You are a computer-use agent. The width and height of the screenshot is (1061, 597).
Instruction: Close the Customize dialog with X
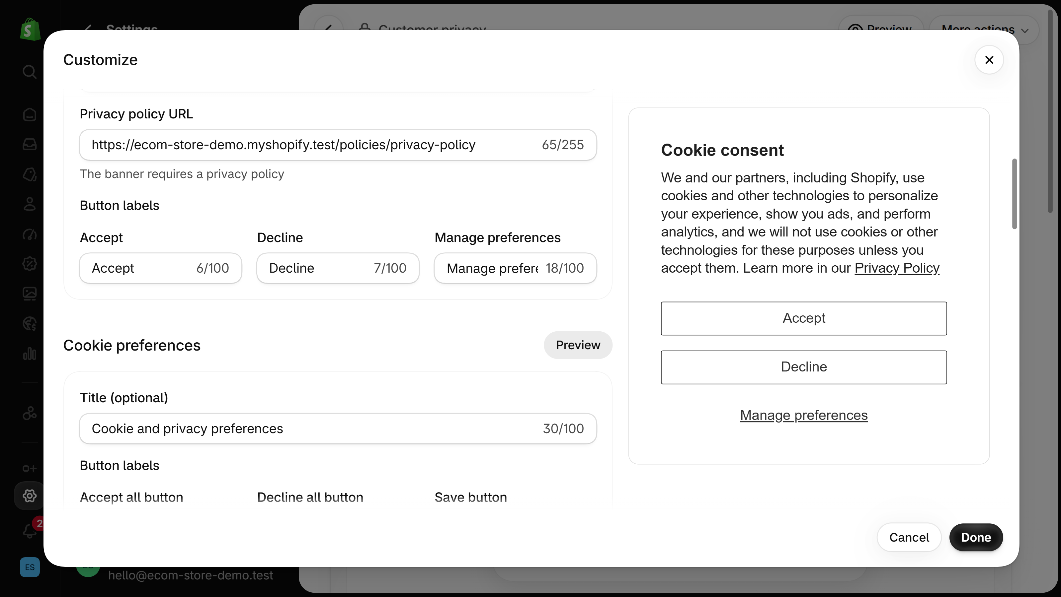click(x=989, y=60)
